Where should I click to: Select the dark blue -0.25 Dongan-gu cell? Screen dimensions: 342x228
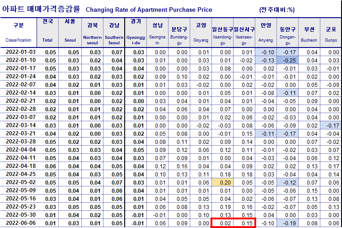(287, 60)
